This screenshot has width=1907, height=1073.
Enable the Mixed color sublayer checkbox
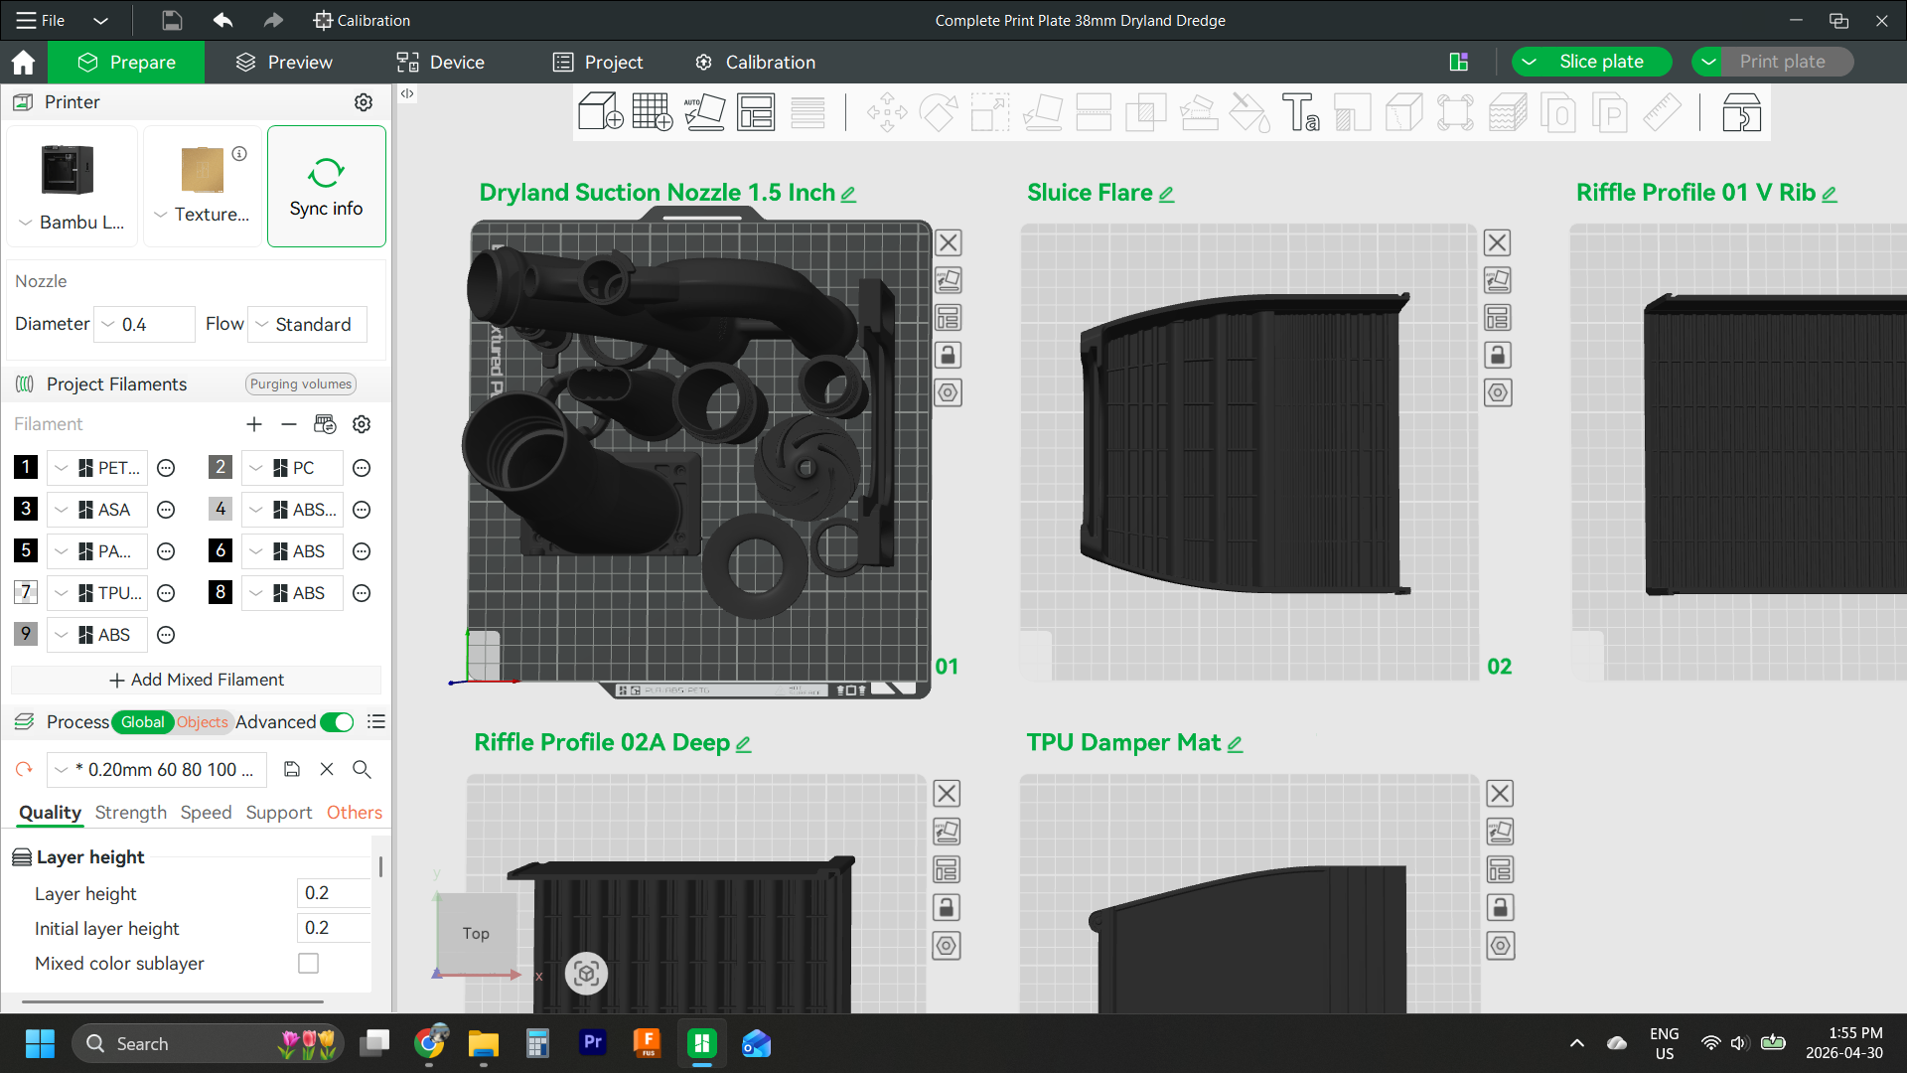click(x=308, y=963)
